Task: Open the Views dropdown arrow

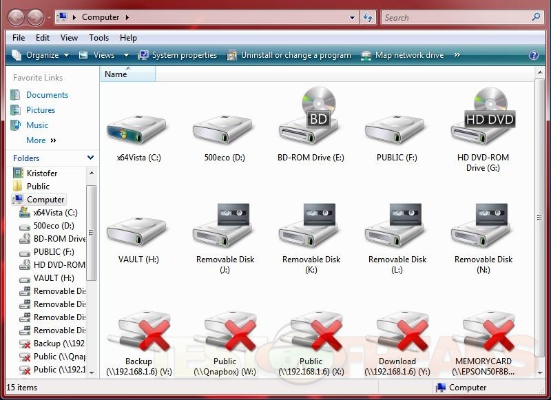Action: click(126, 55)
